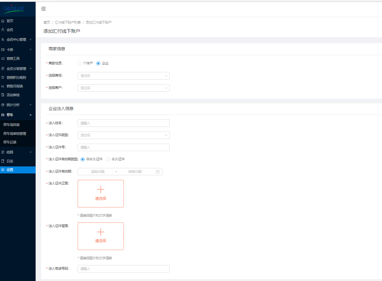The height and width of the screenshot is (281, 382).
Task: Click the person icon beside 会员
Action: point(3,30)
